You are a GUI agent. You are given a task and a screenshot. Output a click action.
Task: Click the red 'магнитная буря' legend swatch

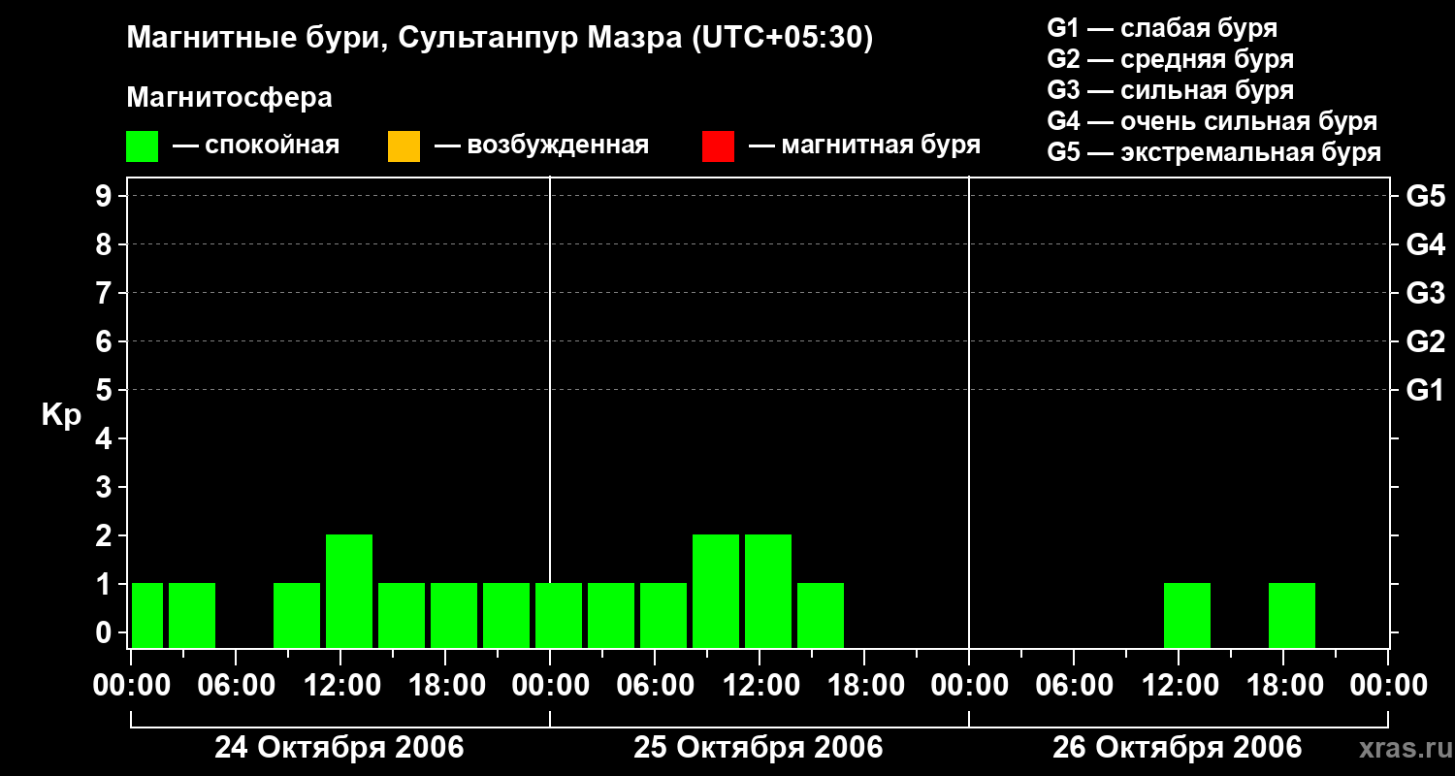[718, 146]
